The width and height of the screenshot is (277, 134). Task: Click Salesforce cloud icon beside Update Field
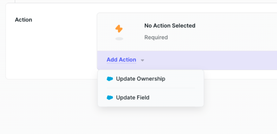click(x=110, y=98)
